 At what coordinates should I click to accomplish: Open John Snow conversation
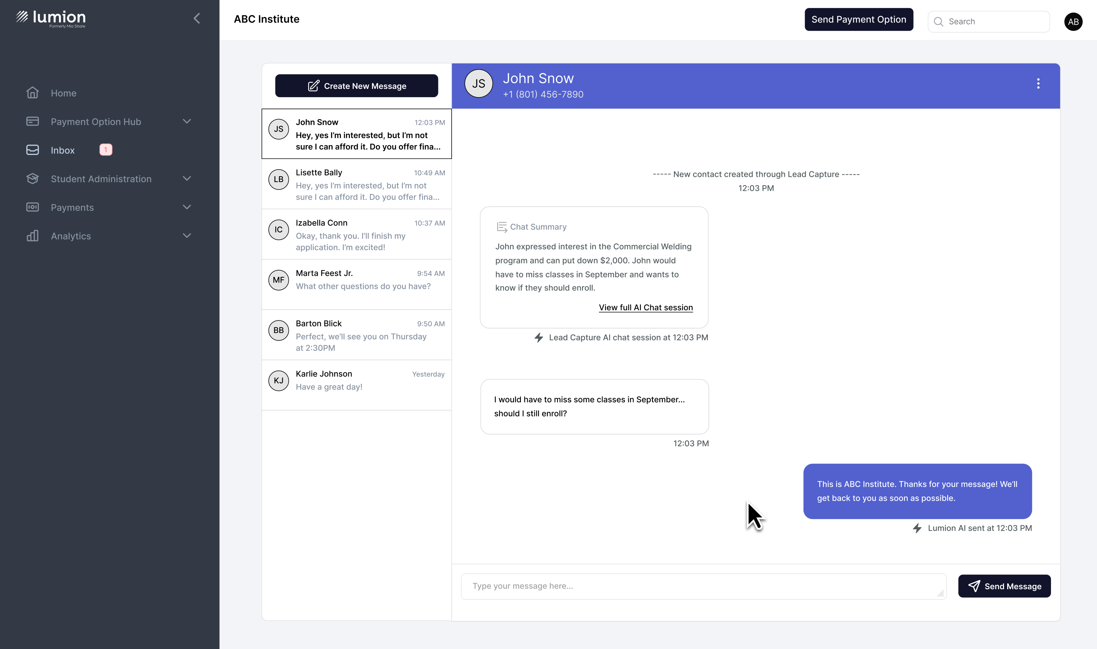[x=356, y=133]
